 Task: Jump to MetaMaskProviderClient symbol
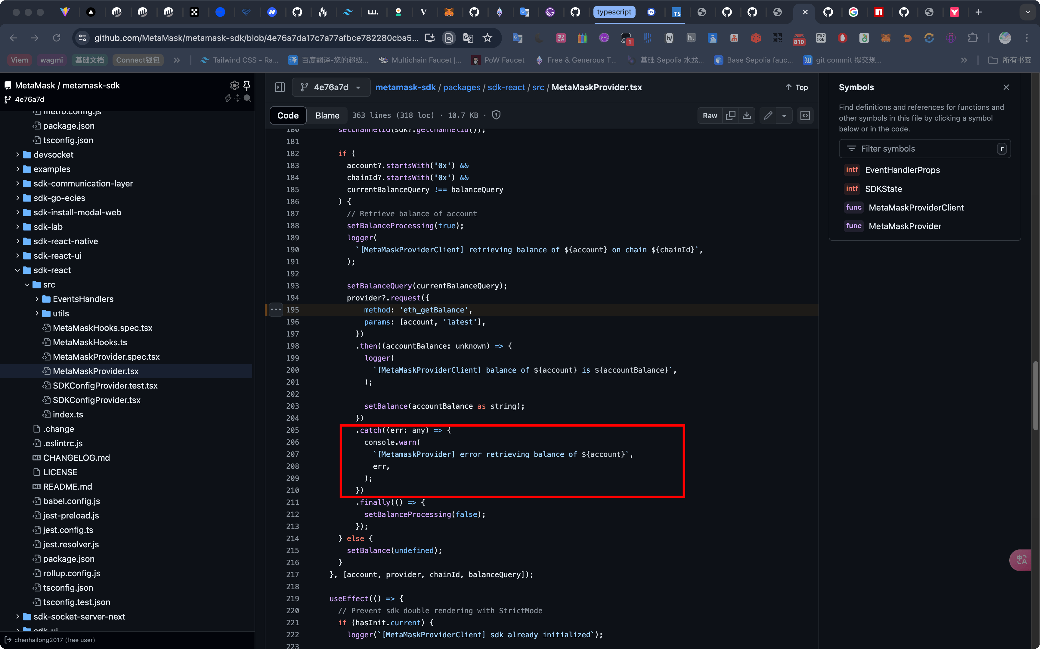tap(916, 207)
